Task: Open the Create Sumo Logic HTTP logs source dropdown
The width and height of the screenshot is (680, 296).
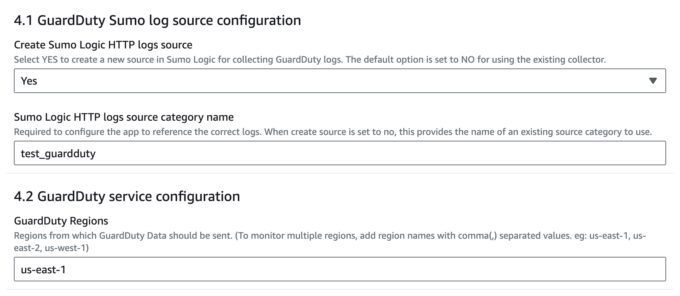Action: [x=339, y=81]
